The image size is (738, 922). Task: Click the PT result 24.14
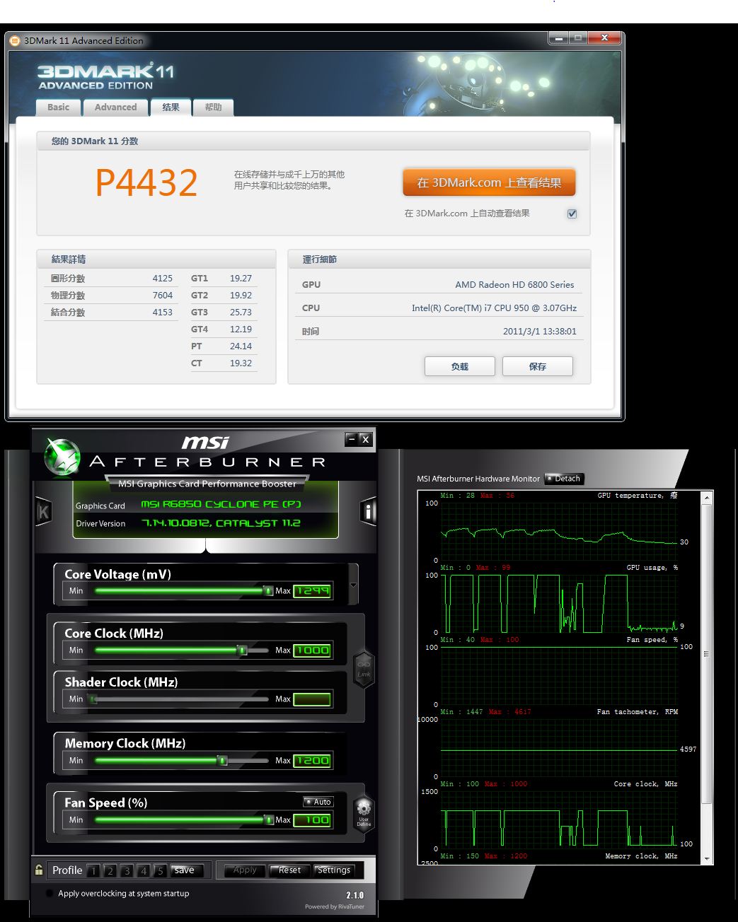tap(241, 346)
